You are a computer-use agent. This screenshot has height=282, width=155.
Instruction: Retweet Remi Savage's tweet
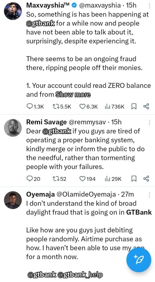(x=59, y=179)
